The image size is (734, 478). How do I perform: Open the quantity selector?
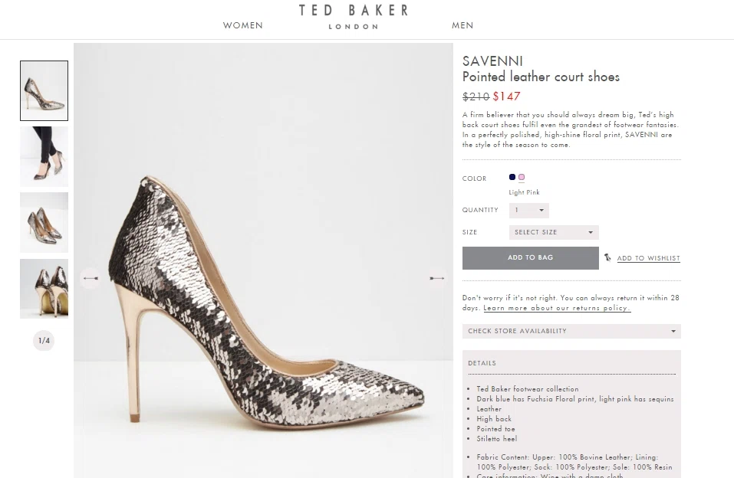(x=528, y=211)
